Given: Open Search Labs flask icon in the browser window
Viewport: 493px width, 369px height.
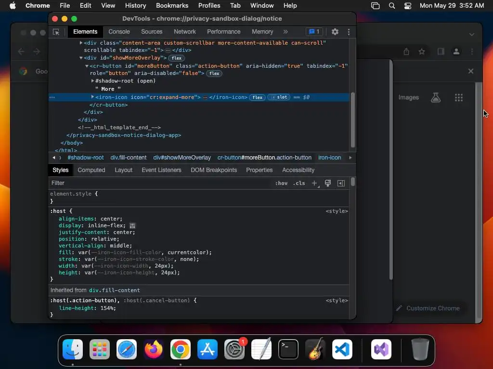Looking at the screenshot, I should tap(436, 98).
